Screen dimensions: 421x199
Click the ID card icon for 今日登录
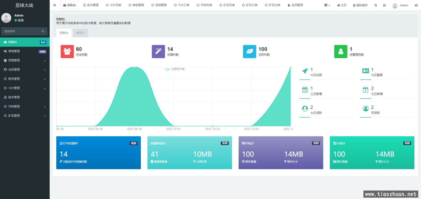(366, 71)
